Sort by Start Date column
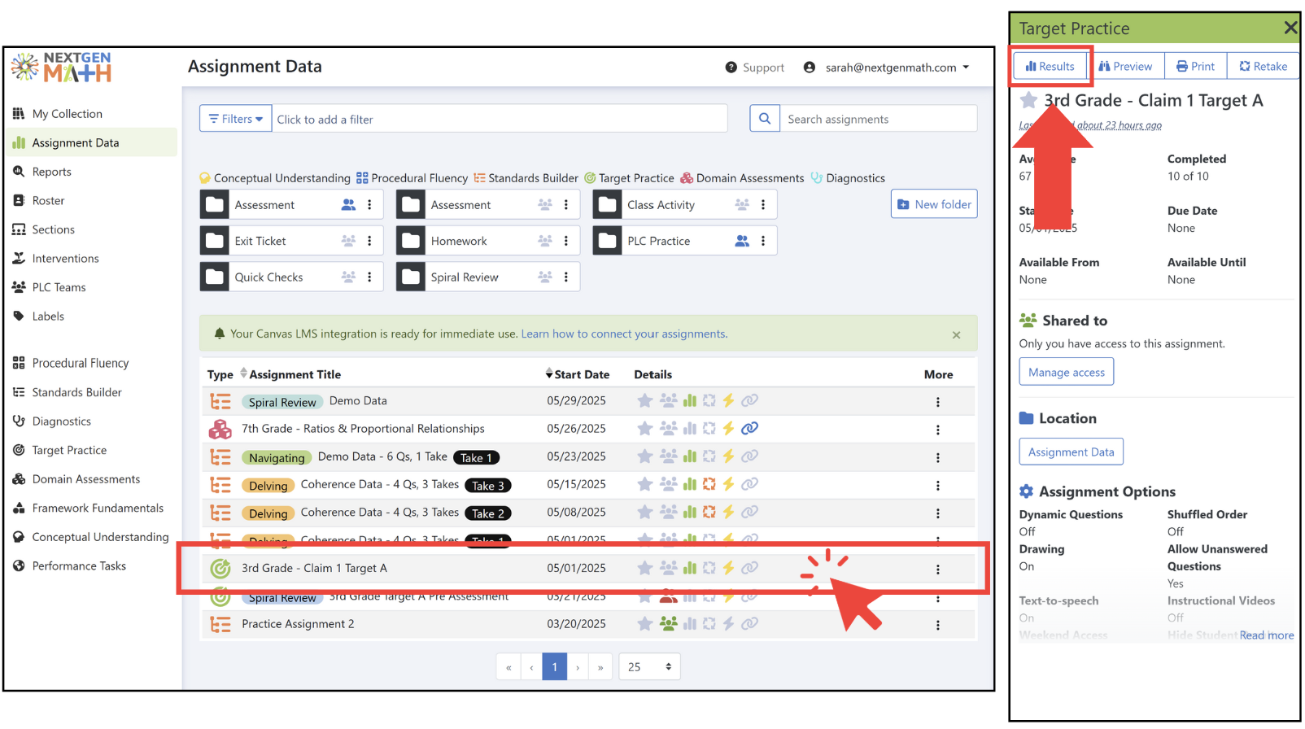The height and width of the screenshot is (729, 1305). click(x=577, y=374)
